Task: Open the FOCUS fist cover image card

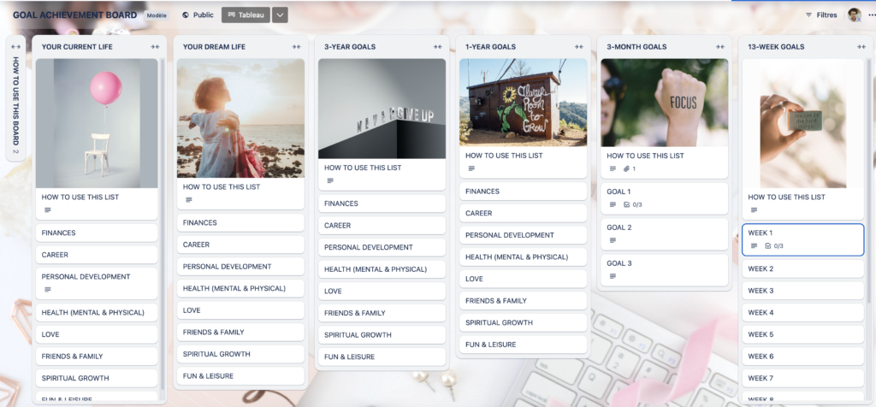Action: tap(664, 103)
